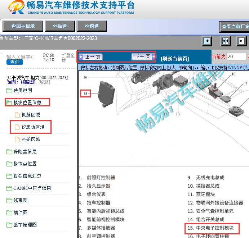The height and width of the screenshot is (238, 249).
Task: Click legend item 无线充电总成
Action: coord(210,178)
